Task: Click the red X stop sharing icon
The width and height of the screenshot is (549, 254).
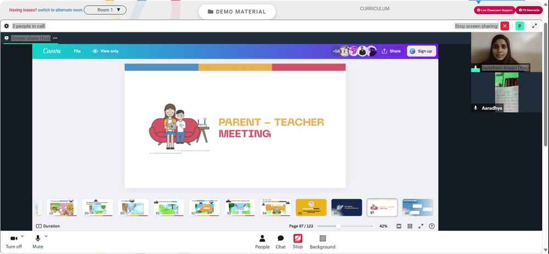Action: [x=505, y=26]
